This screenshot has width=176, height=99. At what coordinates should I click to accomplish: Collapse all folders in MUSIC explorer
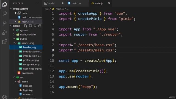[40, 26]
